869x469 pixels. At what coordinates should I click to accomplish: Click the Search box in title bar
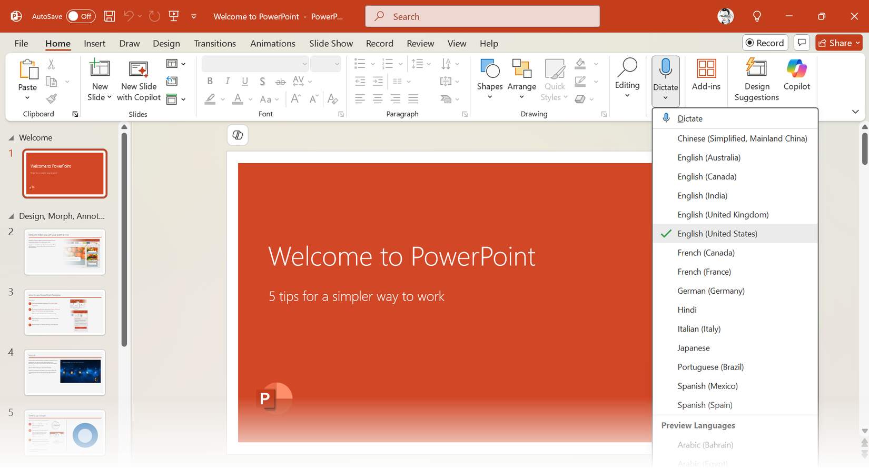point(482,16)
